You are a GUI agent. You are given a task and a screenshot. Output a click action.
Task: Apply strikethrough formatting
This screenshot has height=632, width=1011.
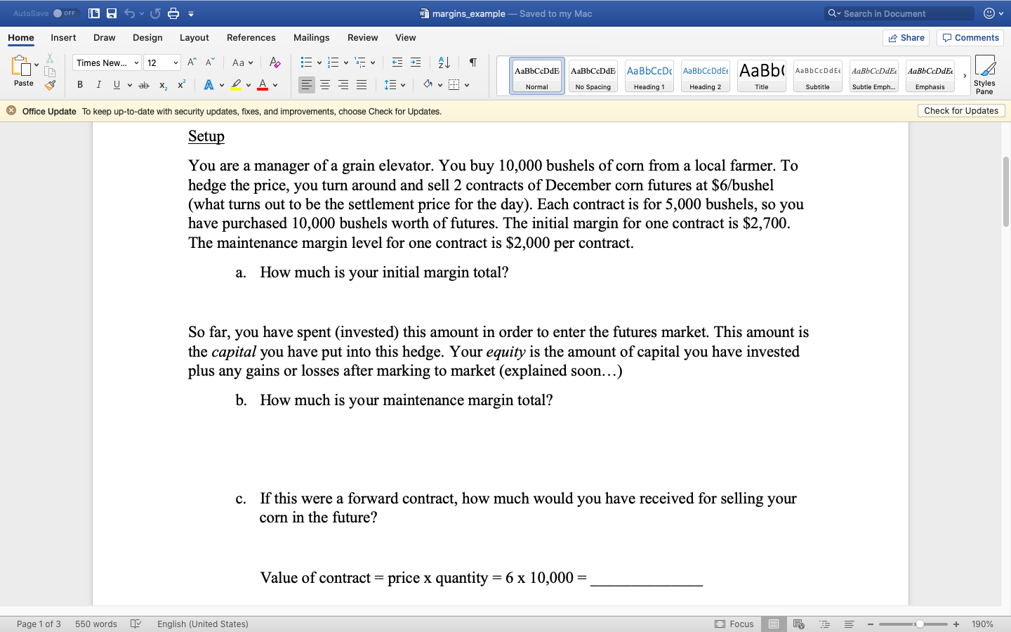point(144,85)
